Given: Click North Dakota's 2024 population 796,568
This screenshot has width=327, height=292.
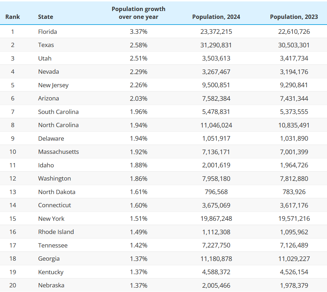Looking at the screenshot, I should pyautogui.click(x=216, y=192).
